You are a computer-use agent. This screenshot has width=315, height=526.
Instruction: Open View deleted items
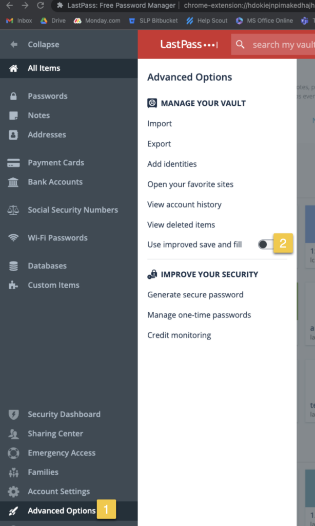181,224
